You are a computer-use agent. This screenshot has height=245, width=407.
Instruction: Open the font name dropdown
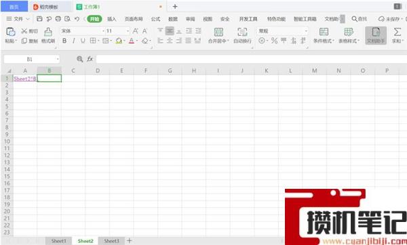pyautogui.click(x=103, y=31)
